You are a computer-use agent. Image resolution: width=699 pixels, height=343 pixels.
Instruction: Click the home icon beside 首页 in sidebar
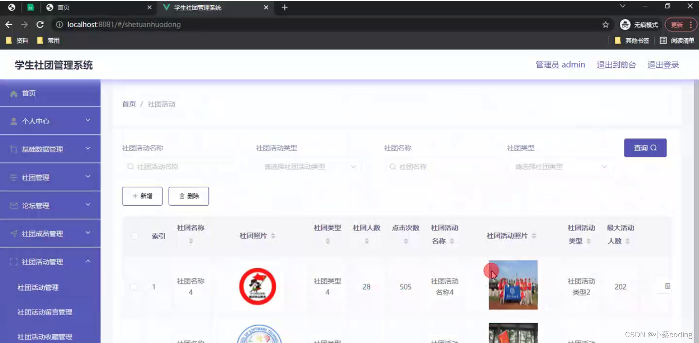pyautogui.click(x=14, y=93)
